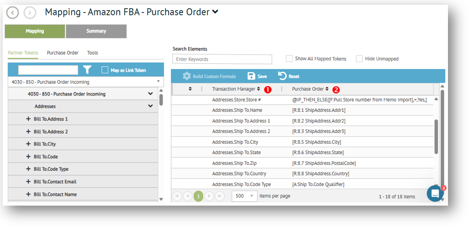Click the Save disk icon
This screenshot has width=471, height=230.
point(251,76)
